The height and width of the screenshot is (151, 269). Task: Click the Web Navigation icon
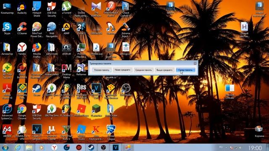point(52,30)
